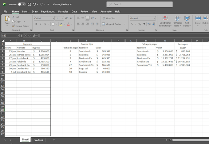
Task: Click Increase Decimal icon
Action: pos(149,24)
